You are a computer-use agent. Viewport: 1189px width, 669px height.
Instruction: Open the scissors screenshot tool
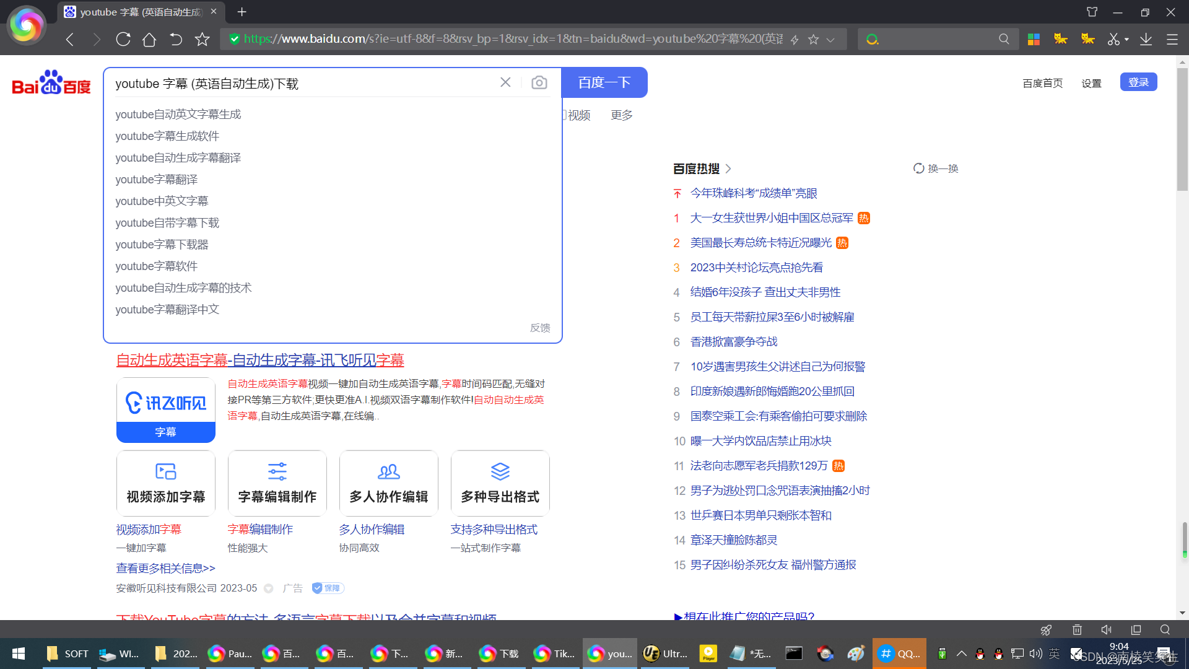click(x=1113, y=39)
